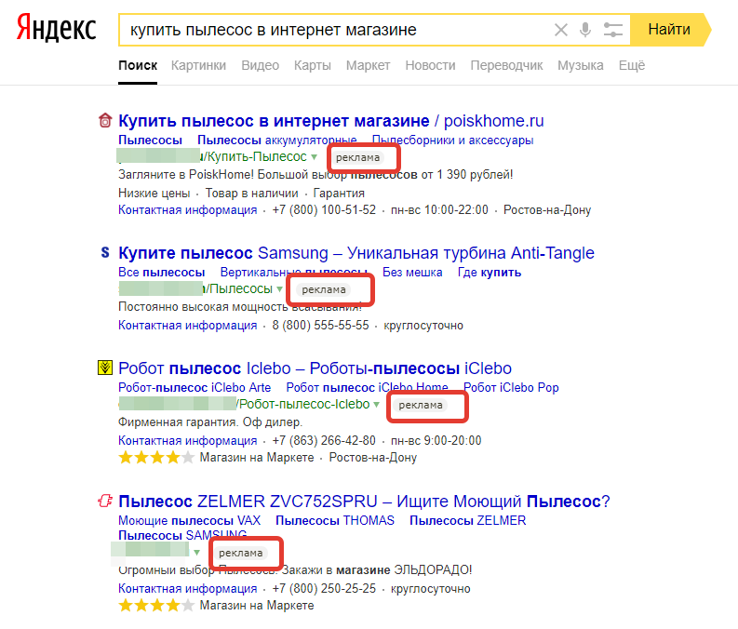Click Робот iClebo Pop sitelink
The image size is (738, 629).
[511, 388]
